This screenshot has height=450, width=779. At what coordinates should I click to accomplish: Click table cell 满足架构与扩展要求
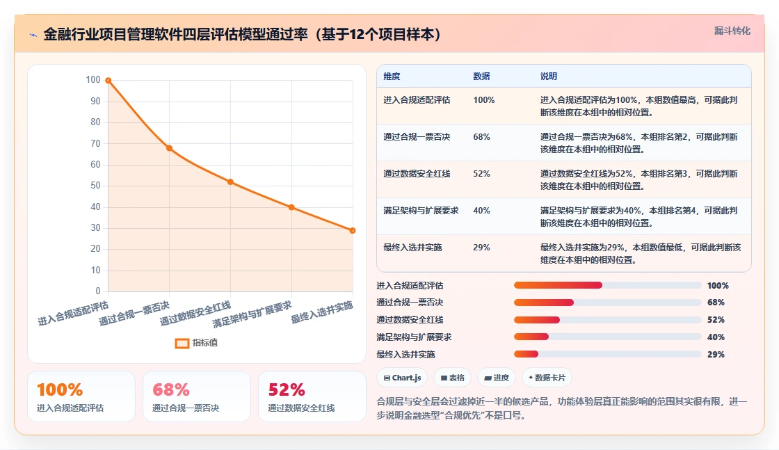(421, 211)
